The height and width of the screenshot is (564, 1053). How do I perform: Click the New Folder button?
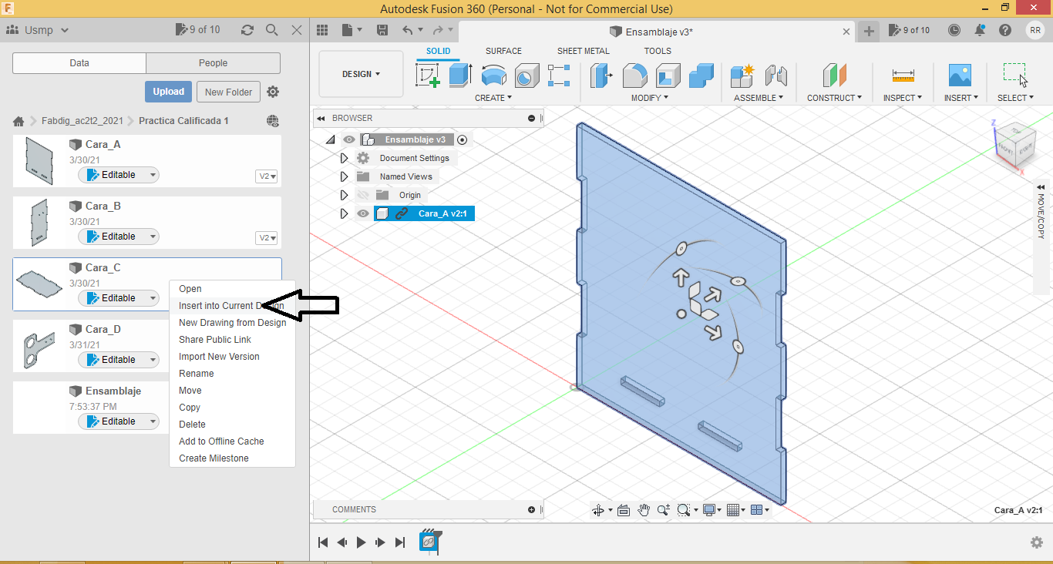[229, 92]
